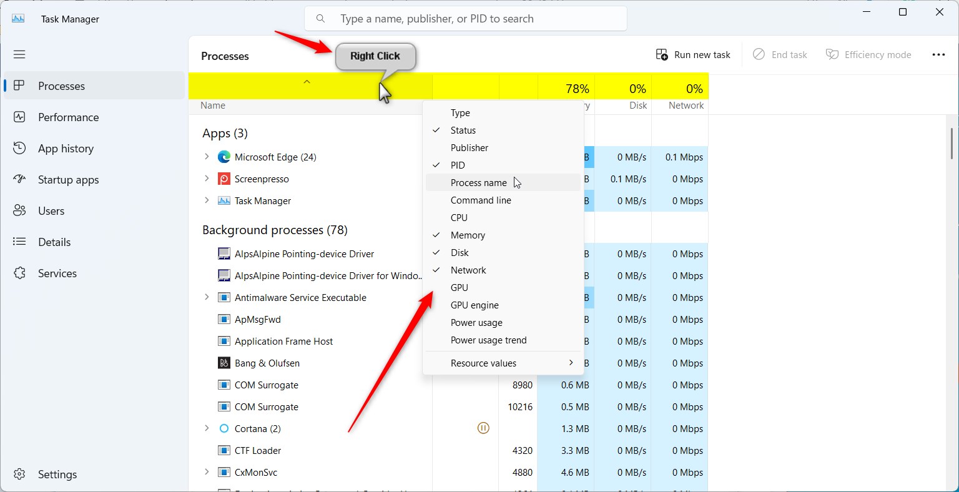
Task: Expand the Task Manager process group
Action: point(207,200)
